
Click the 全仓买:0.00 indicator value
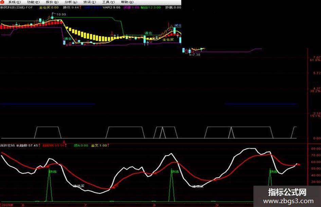49,7
